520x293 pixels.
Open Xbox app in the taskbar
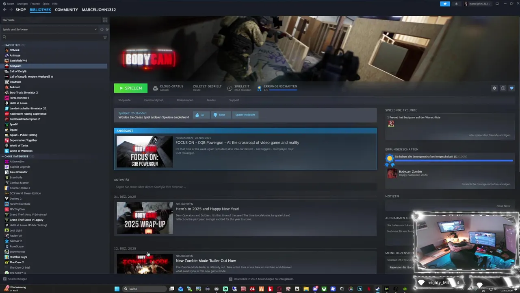click(324, 289)
